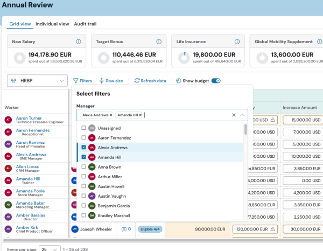Click the Refresh data icon
This screenshot has width=323, height=251.
137,81
